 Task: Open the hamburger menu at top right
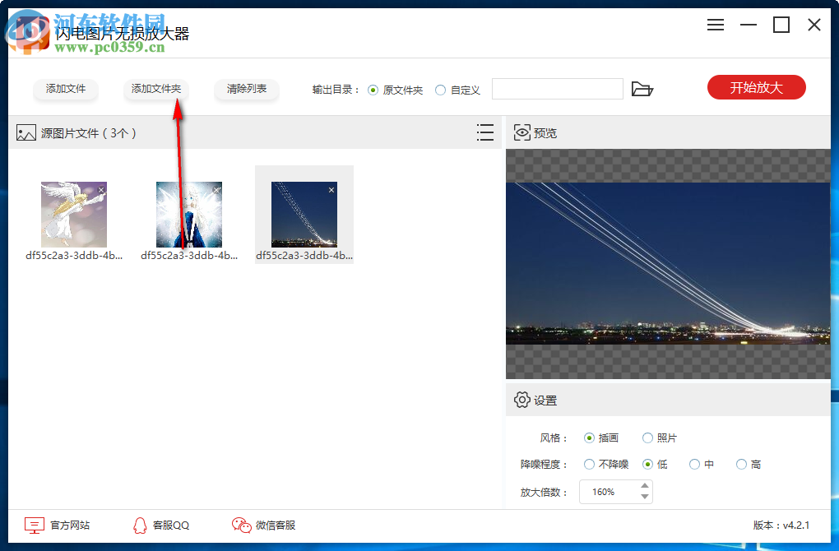click(x=715, y=25)
